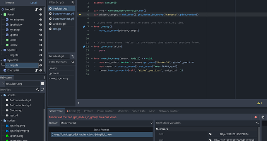Click search icon in Filter Methods box
The image size is (267, 141).
(x=73, y=62)
